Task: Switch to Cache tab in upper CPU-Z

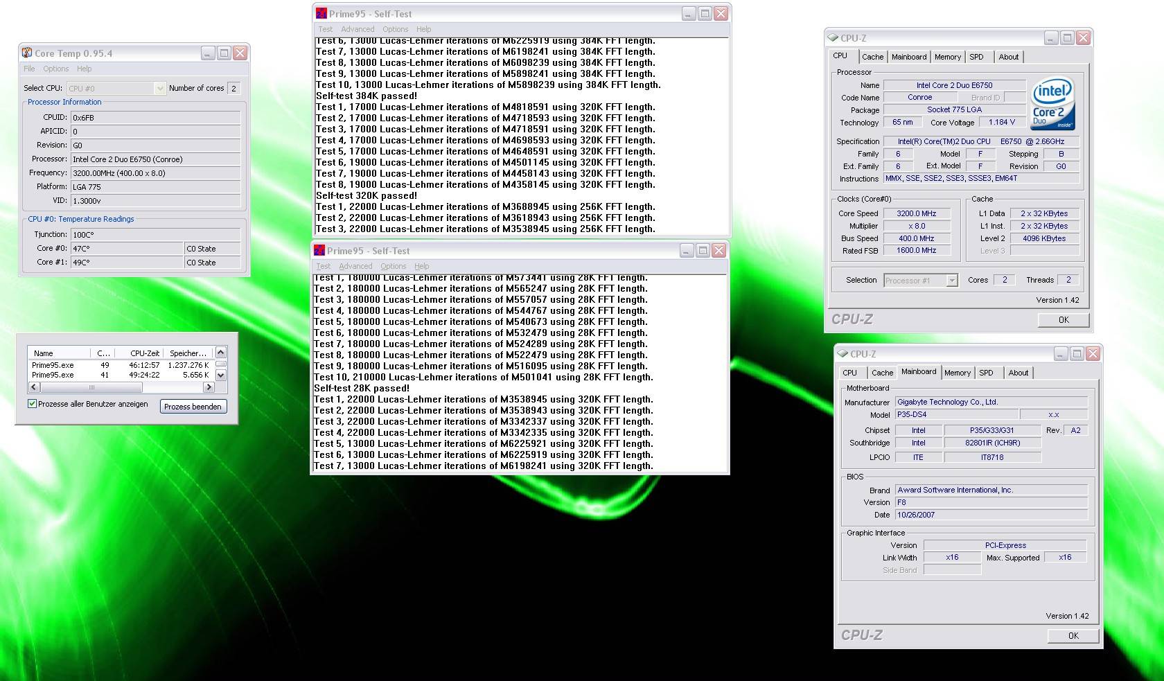Action: (872, 57)
